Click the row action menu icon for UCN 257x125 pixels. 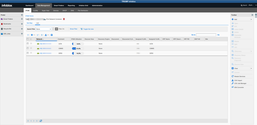click(31, 44)
